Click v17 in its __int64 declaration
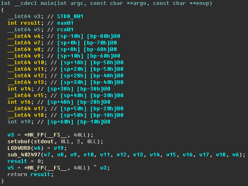This screenshot has height=186, width=248. [39, 109]
